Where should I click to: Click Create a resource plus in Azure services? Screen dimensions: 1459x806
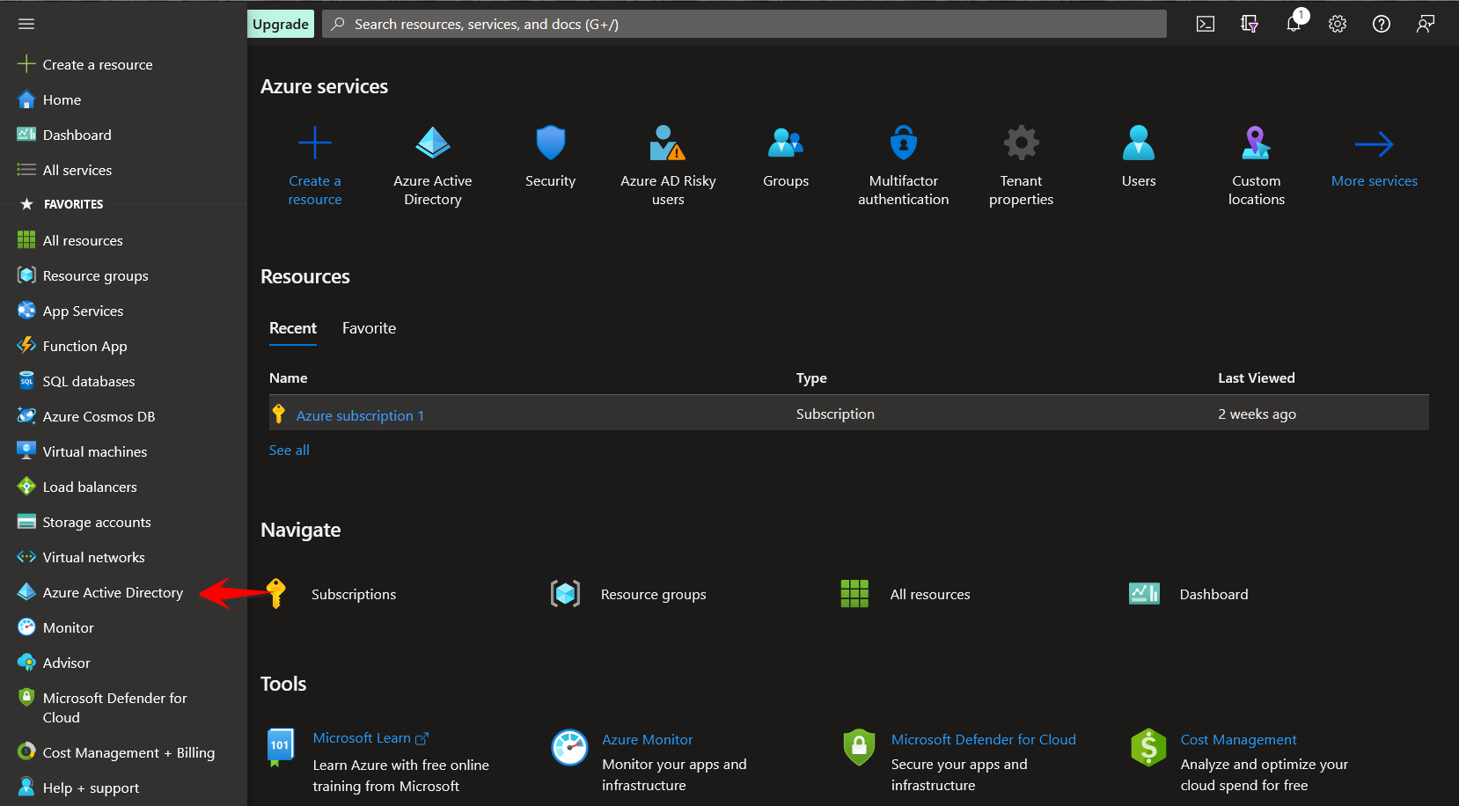[x=315, y=143]
